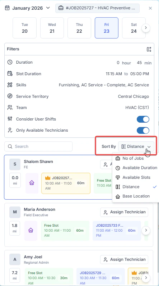Toggle off Consider User Shifts
The image size is (159, 286).
pyautogui.click(x=143, y=119)
